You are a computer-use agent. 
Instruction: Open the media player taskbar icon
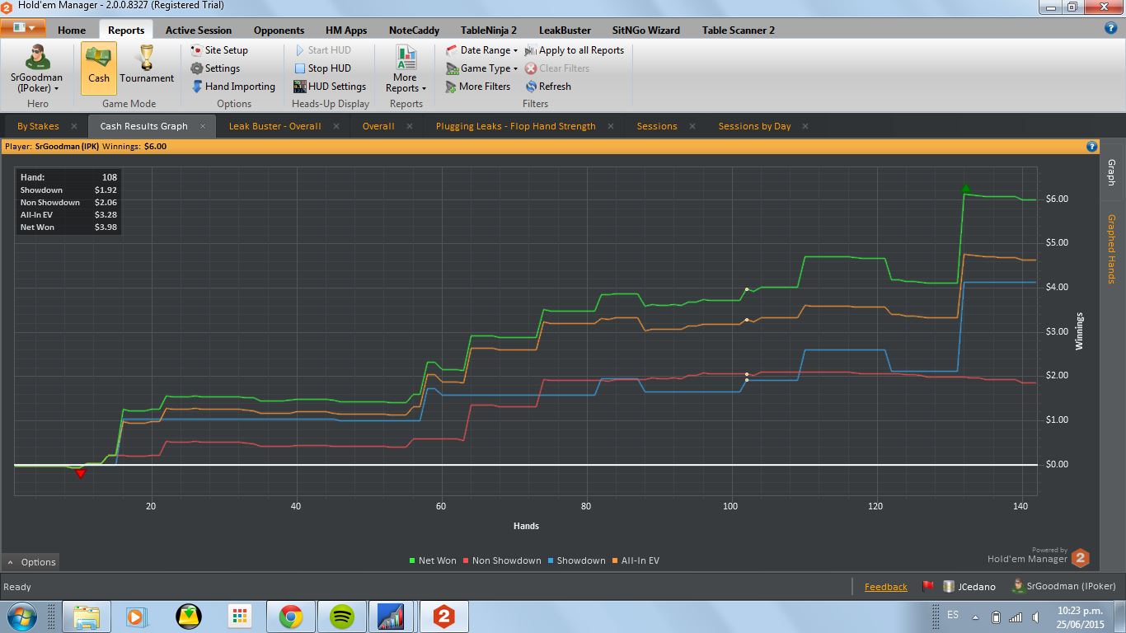pos(137,617)
